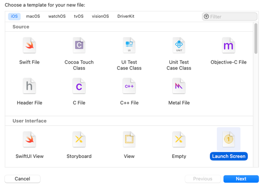Select the Swift File template icon

(x=29, y=46)
